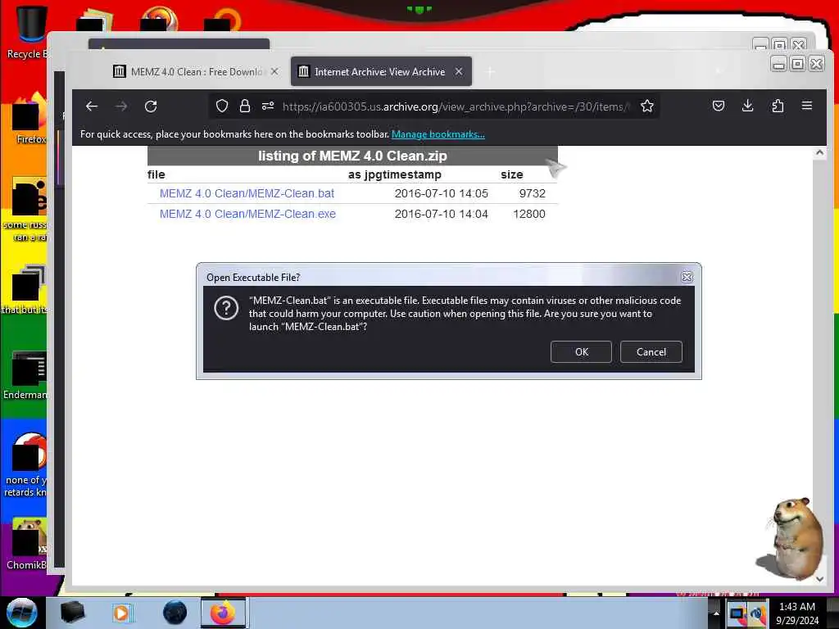The height and width of the screenshot is (629, 839).
Task: Close the Internet Archive: View Archive tab
Action: click(x=459, y=71)
